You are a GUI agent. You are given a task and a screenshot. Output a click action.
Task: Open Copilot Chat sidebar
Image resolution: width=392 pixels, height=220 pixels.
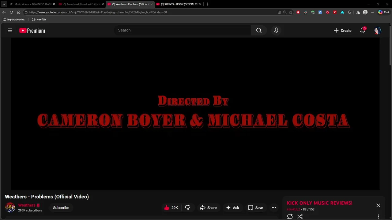click(383, 12)
